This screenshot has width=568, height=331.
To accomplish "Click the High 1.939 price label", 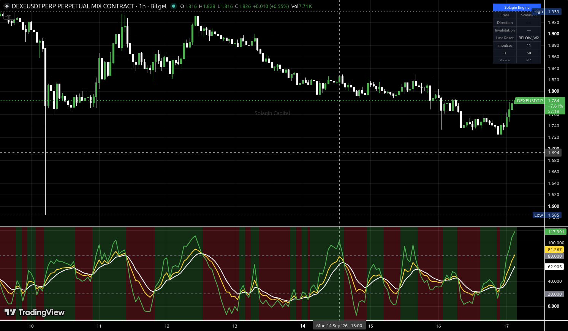I will tap(546, 12).
